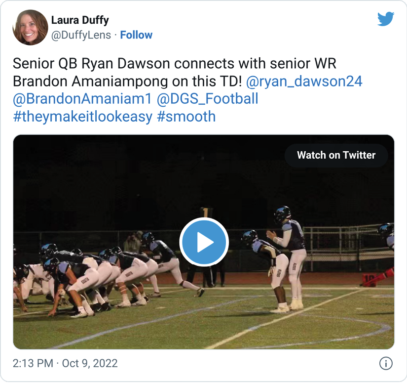Visit the @DGS_Football mention
This screenshot has height=385, width=407.
point(207,99)
